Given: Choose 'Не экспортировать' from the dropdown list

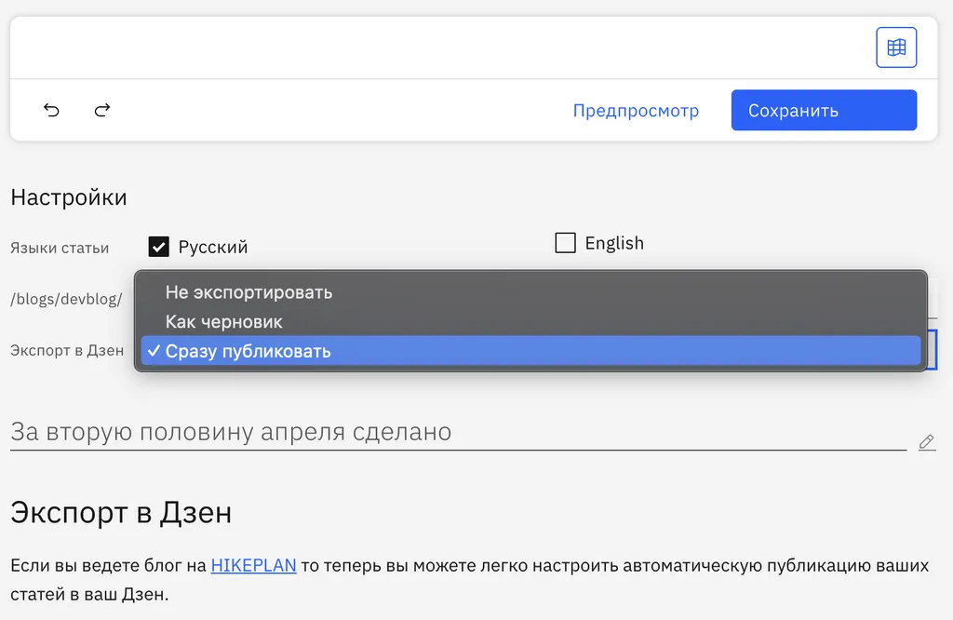Looking at the screenshot, I should 248,292.
